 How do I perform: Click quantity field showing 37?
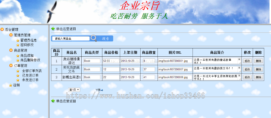click(149, 69)
